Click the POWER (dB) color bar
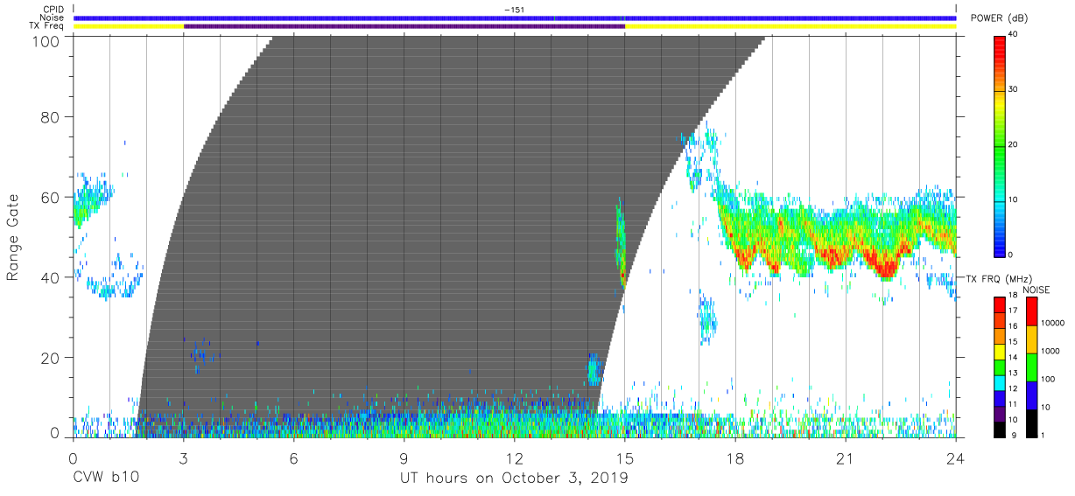The height and width of the screenshot is (496, 1075). (x=1000, y=145)
